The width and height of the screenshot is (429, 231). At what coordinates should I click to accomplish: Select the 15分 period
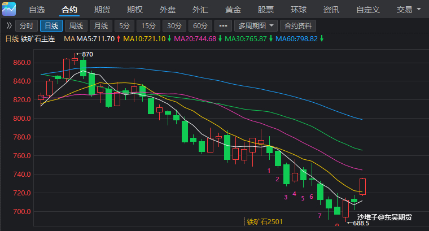[148, 26]
